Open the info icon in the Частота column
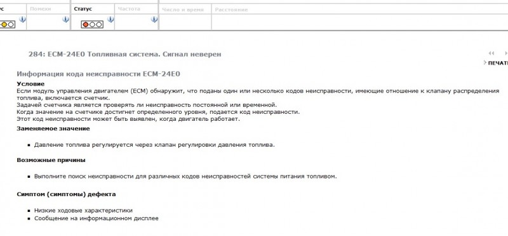The image size is (508, 236). [154, 20]
